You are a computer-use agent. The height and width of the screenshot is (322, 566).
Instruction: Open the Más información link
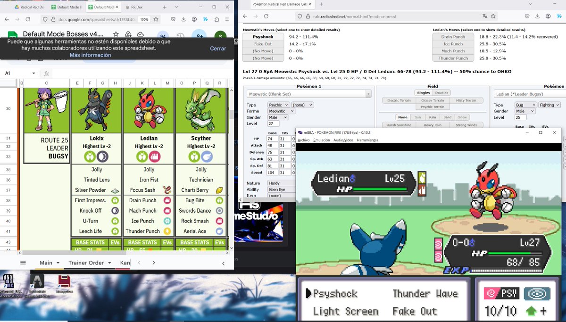pos(91,55)
